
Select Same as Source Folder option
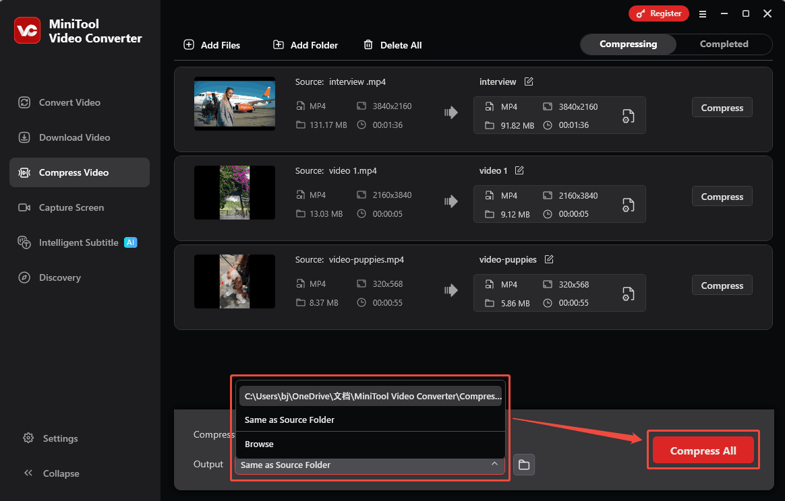tap(289, 420)
